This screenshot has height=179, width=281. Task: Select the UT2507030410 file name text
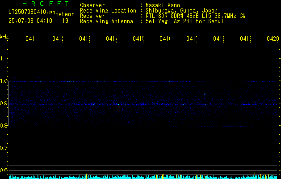point(33,12)
